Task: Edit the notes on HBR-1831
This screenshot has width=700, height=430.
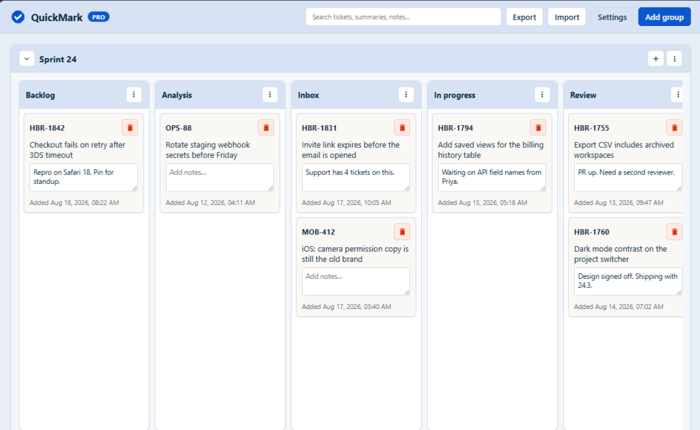Action: (x=355, y=177)
